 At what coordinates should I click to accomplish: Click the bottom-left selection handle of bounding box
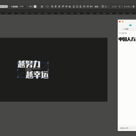point(18,77)
